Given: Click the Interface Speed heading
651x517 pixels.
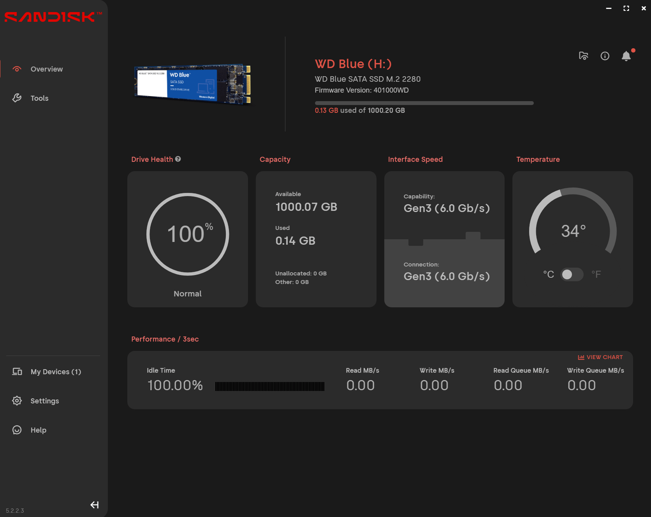Looking at the screenshot, I should tap(415, 159).
